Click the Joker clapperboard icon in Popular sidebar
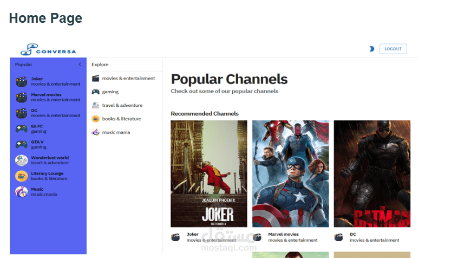Viewport: 458px width, 258px height. (x=21, y=82)
